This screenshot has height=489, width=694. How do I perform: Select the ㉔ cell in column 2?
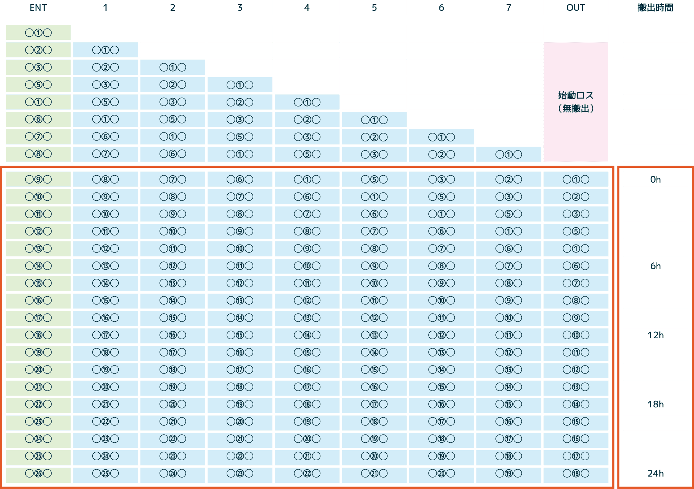tap(173, 475)
